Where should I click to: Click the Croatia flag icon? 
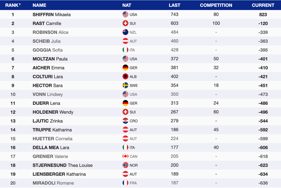point(125,121)
